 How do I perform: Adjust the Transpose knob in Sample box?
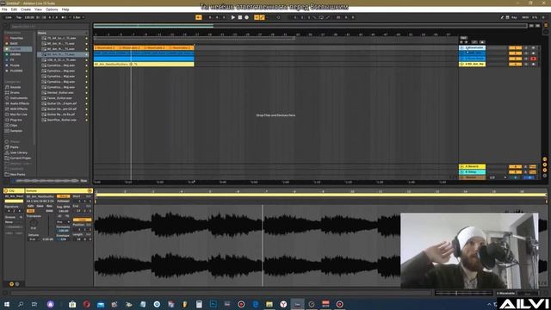(33, 223)
